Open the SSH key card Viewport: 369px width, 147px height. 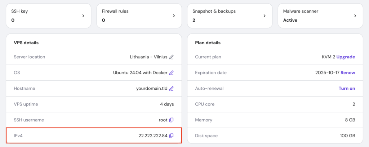(x=43, y=16)
